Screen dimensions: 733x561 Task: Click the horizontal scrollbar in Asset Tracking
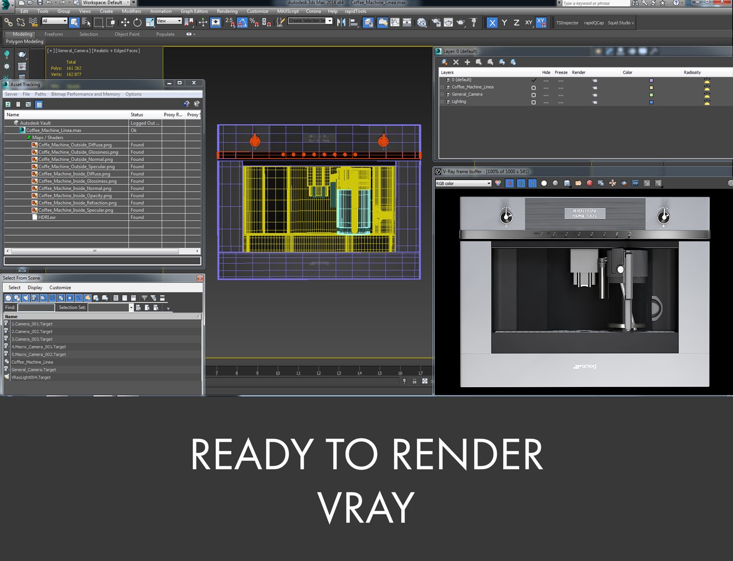[95, 251]
